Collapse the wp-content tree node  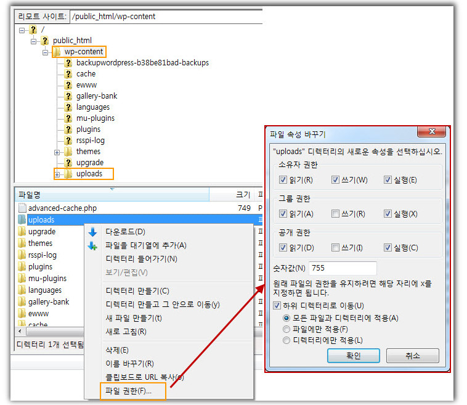[x=45, y=53]
